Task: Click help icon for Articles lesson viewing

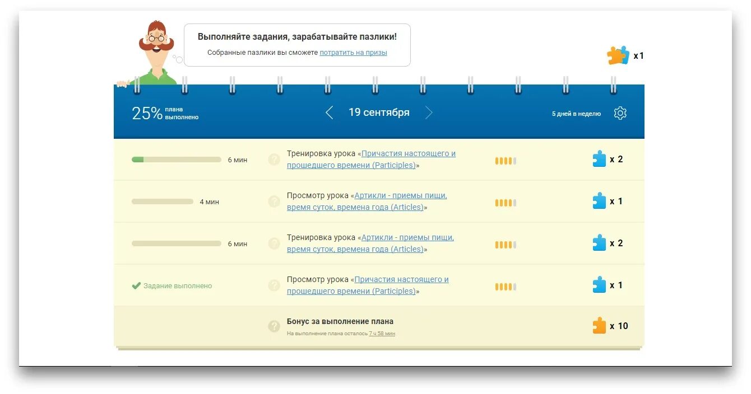Action: [x=274, y=201]
